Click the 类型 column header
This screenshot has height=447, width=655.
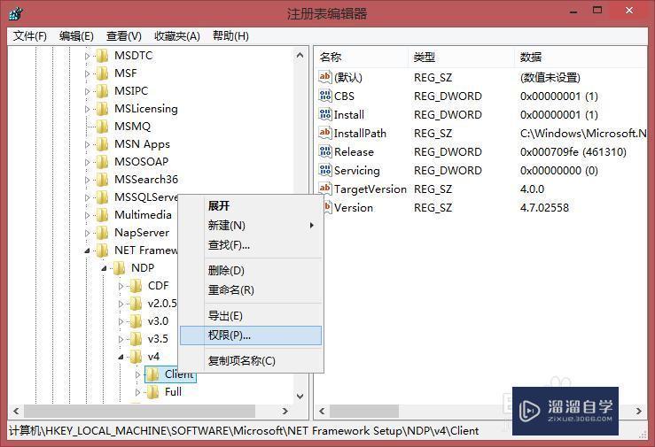(461, 58)
